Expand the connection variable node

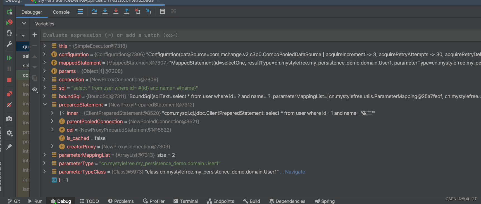(x=44, y=79)
